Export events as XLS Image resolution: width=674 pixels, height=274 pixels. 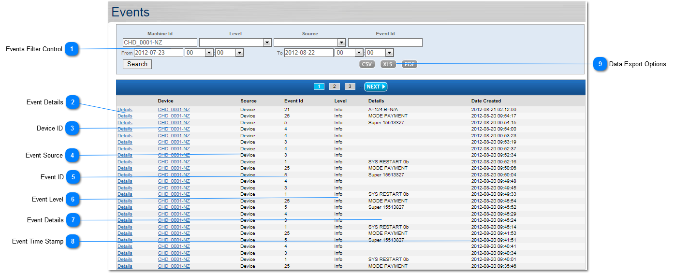[x=388, y=64]
